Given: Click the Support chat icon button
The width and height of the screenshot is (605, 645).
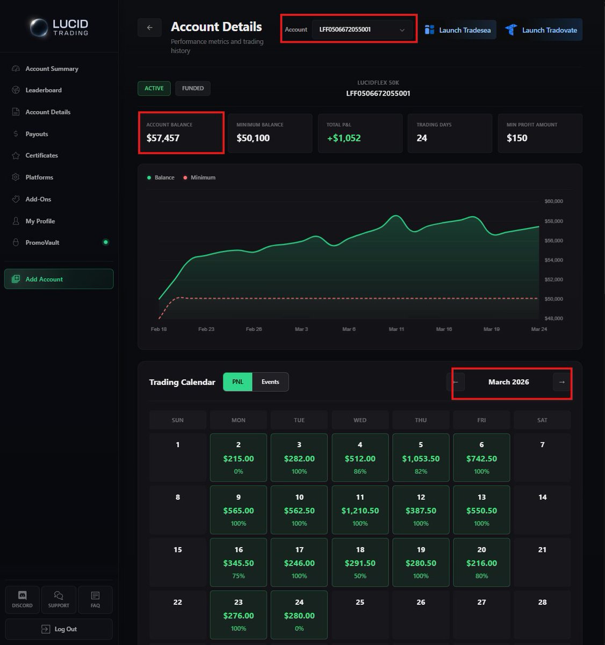Looking at the screenshot, I should (x=59, y=600).
